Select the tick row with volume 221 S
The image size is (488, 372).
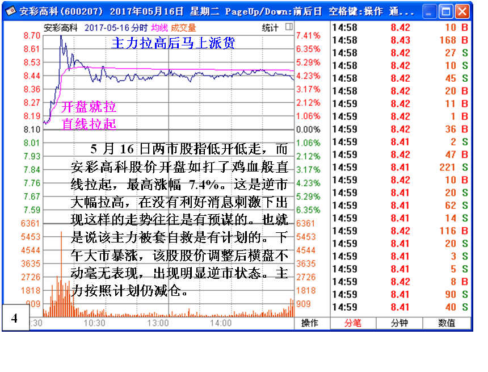coord(400,168)
